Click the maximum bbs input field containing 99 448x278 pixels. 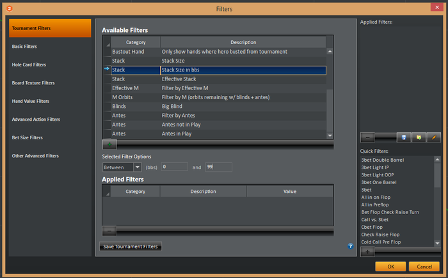[219, 167]
